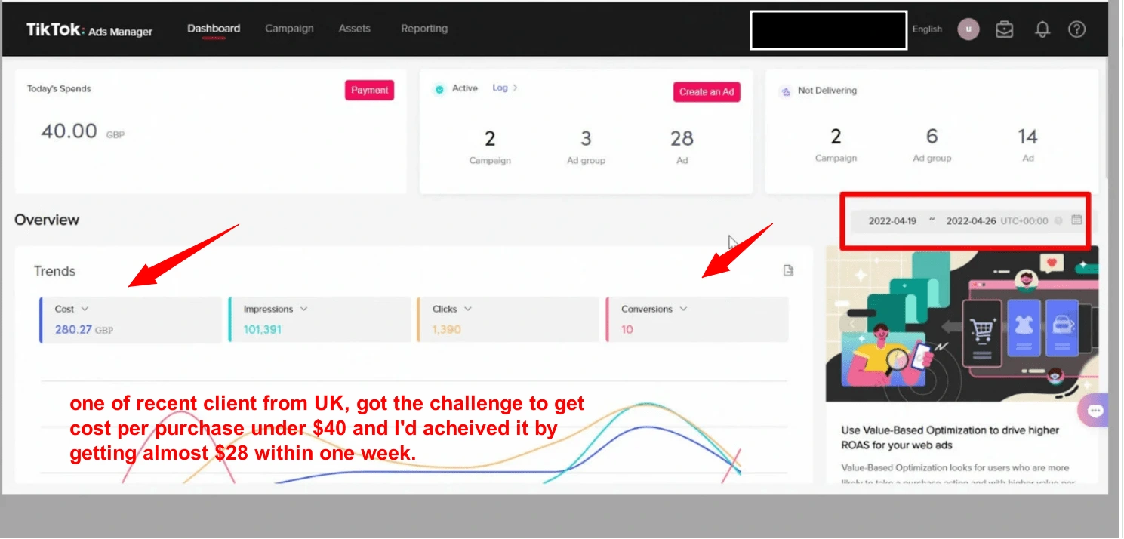This screenshot has height=539, width=1124.
Task: Open the notifications bell
Action: (1042, 29)
